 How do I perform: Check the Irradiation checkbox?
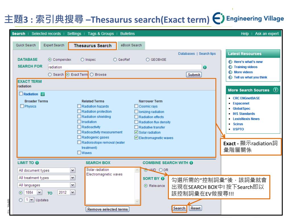tap(79, 121)
